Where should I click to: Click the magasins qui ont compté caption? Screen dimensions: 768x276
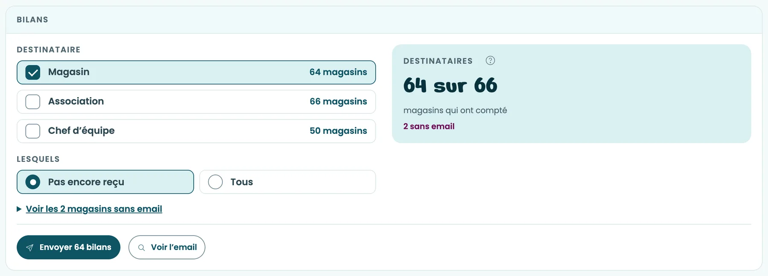455,110
